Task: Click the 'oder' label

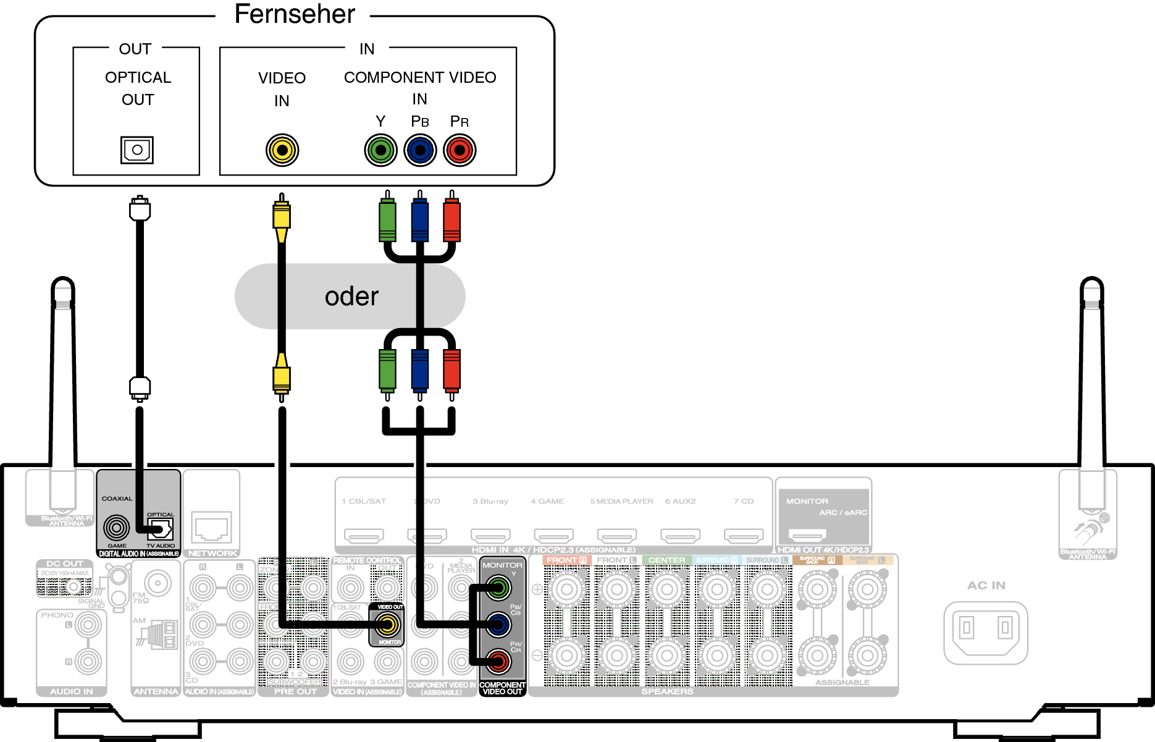Action: [351, 297]
